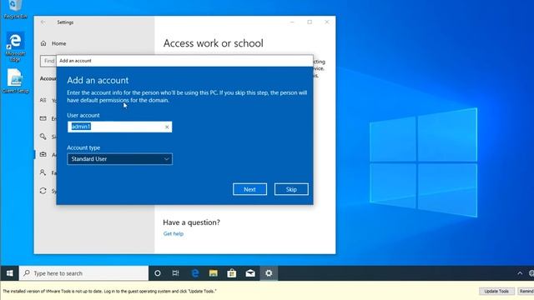
Task: Select the Family users person icon
Action: coord(43,172)
